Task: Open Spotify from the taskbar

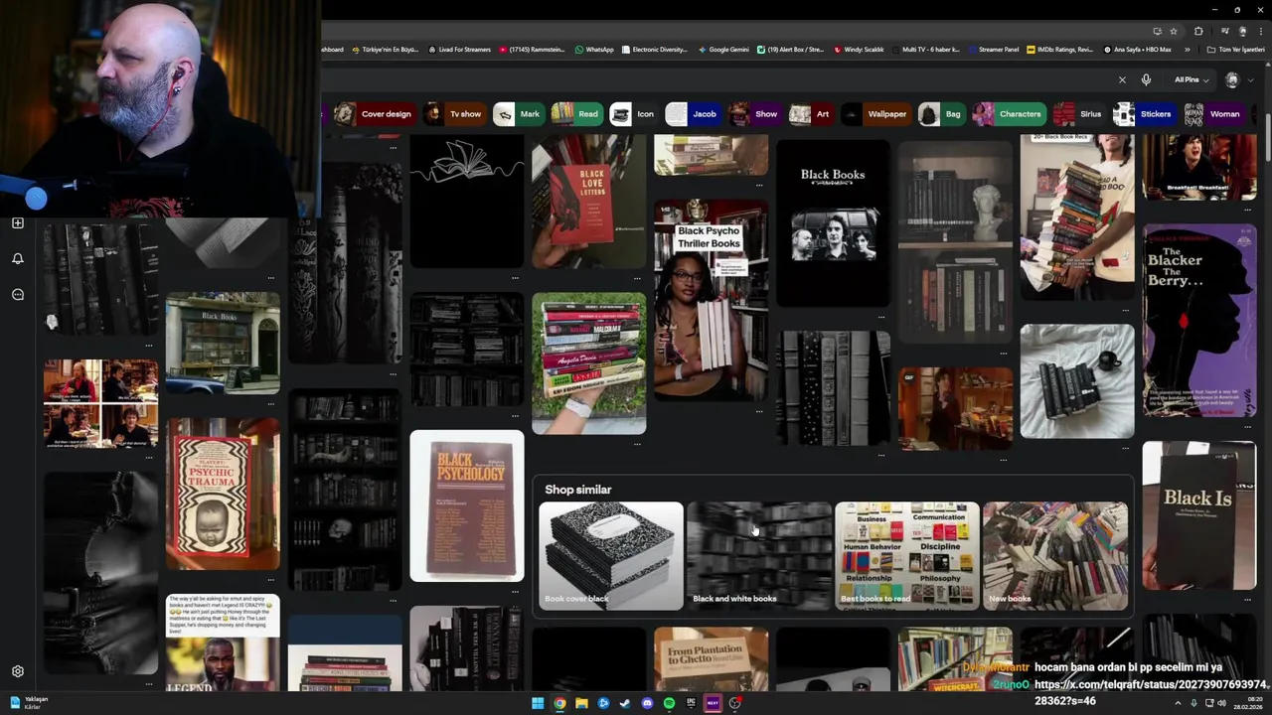Action: point(669,703)
